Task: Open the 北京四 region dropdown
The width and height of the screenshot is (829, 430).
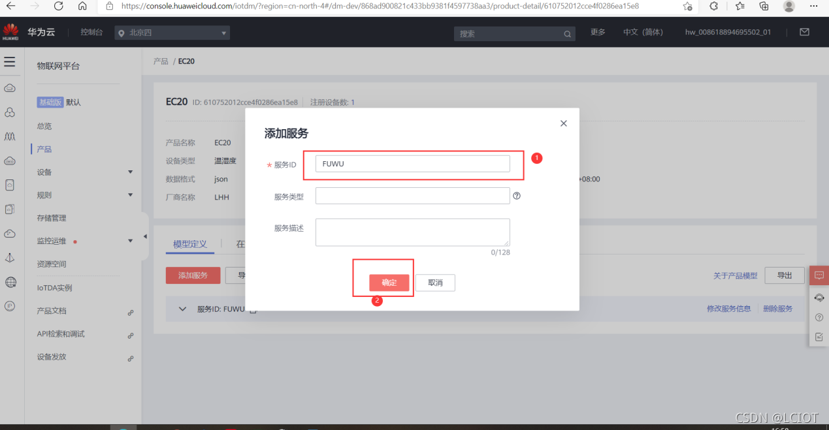Action: [172, 33]
